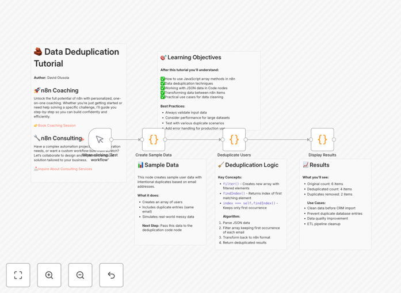Select the Display Results code node
Screen dimensions: 401x293
pos(322,139)
